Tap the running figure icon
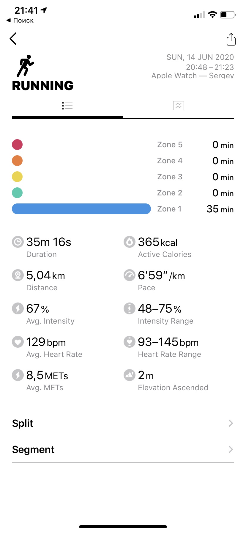Viewport: 246px width, 533px height. point(25,66)
